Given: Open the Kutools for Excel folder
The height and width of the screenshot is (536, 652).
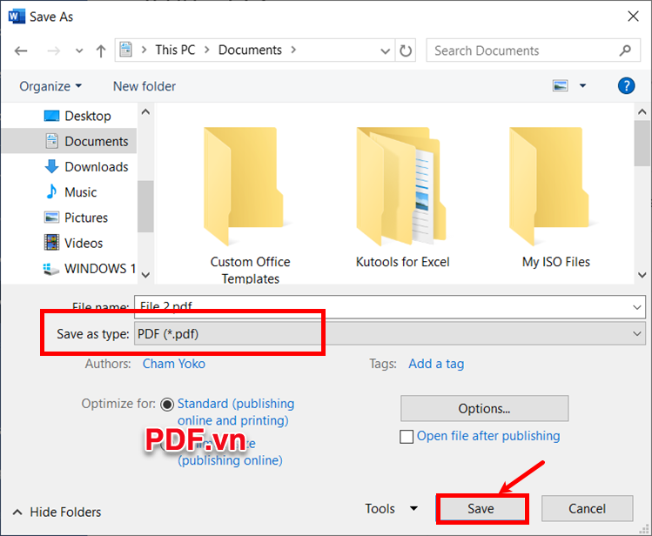Looking at the screenshot, I should 403,196.
